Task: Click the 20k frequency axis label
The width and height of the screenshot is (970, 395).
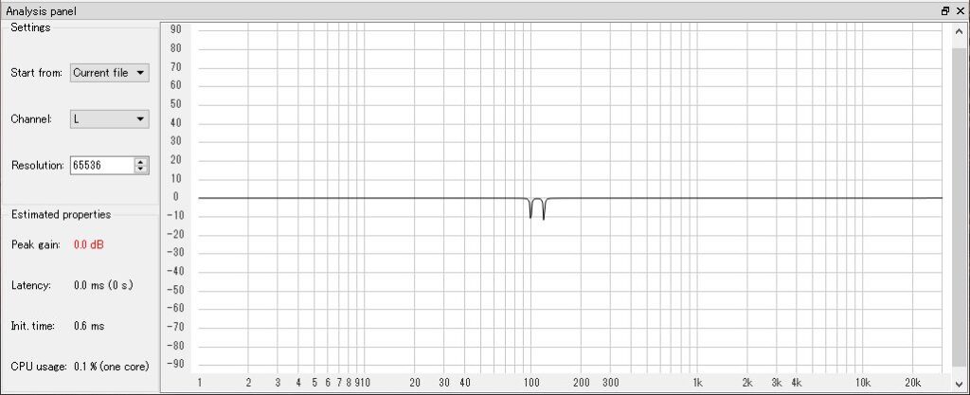Action: coord(913,383)
